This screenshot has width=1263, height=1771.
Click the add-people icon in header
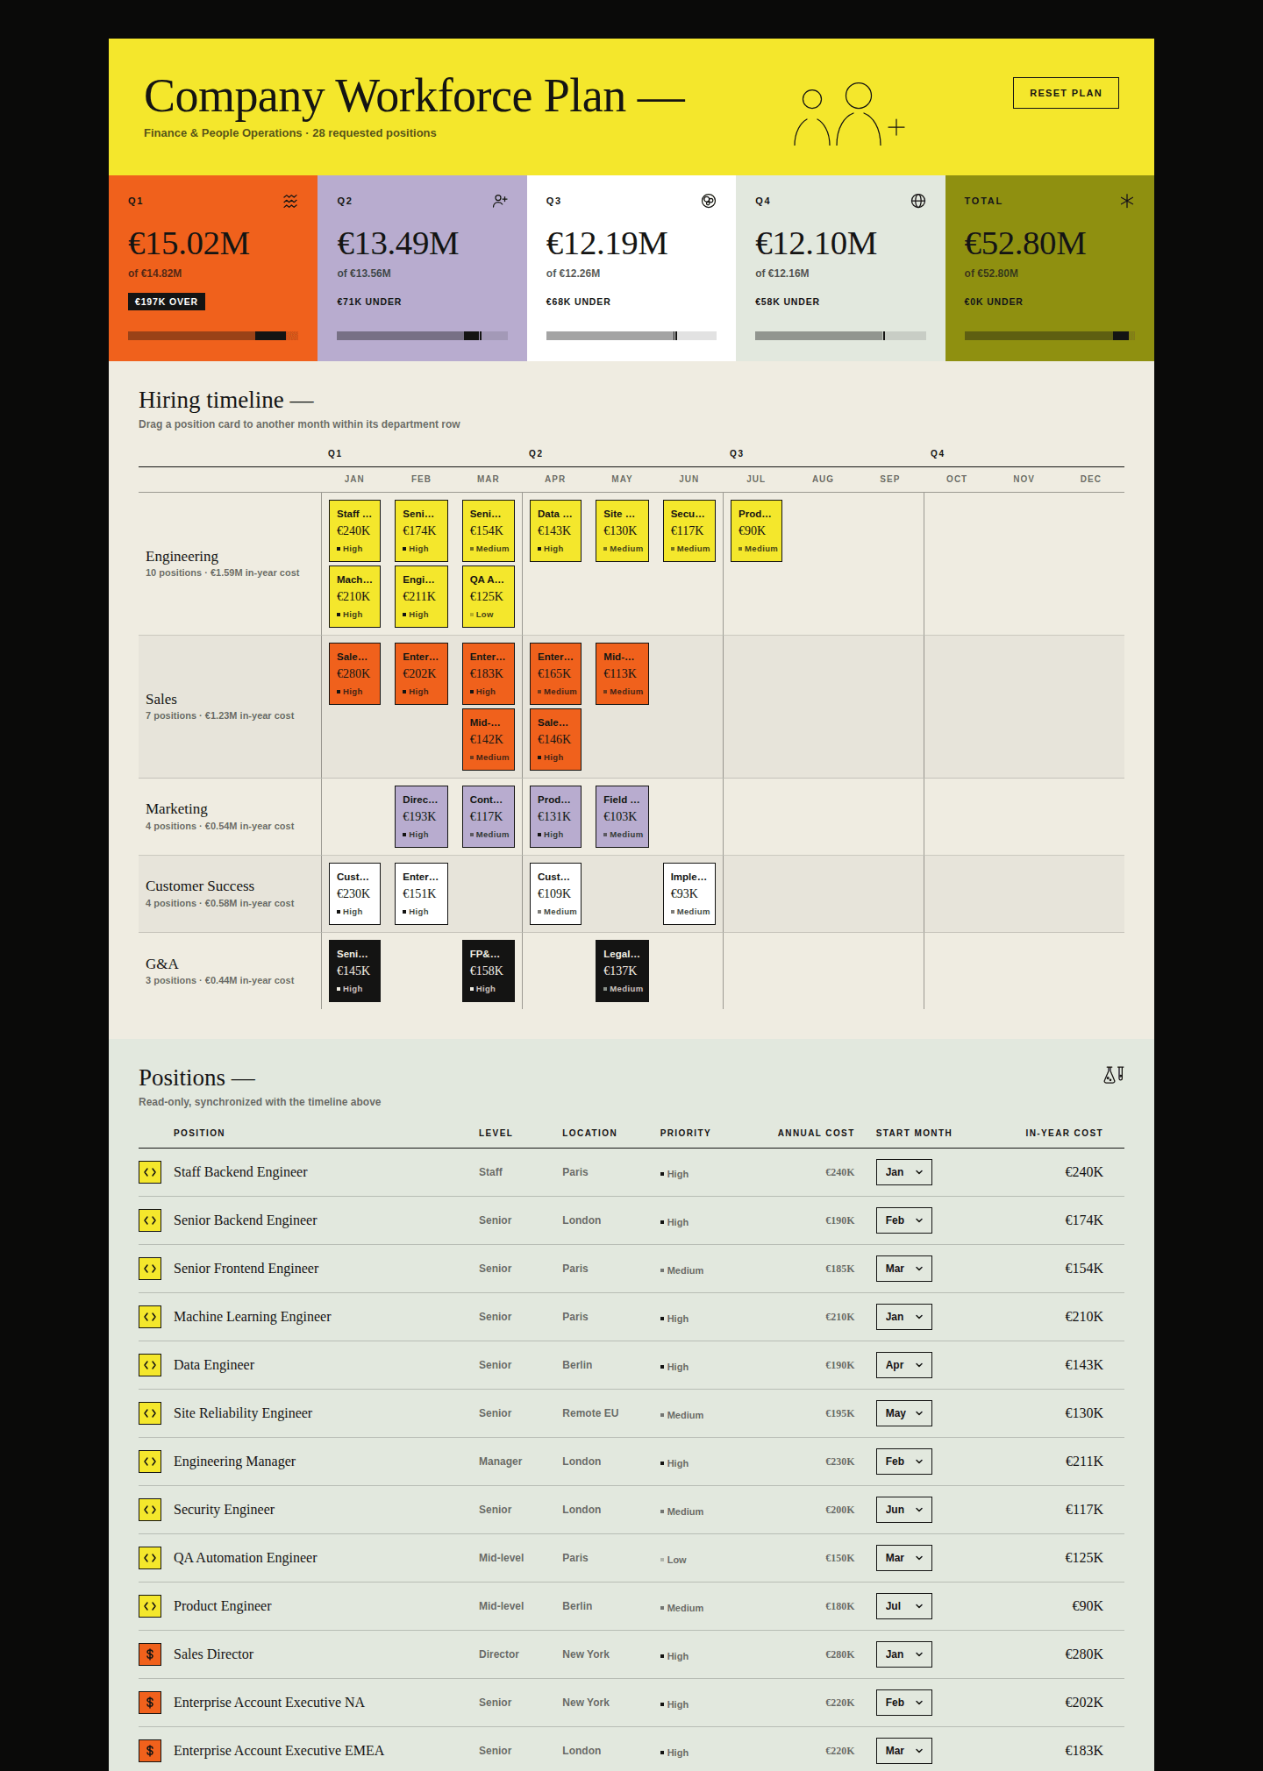coord(849,114)
